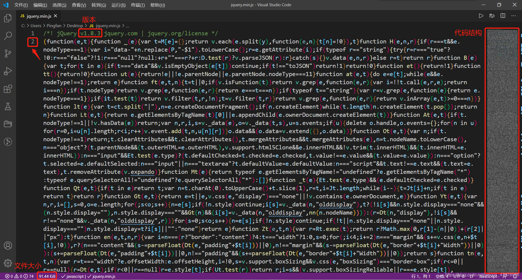The height and width of the screenshot is (280, 522).
Task: Change file encoding UTF-8
Action: coord(459,276)
